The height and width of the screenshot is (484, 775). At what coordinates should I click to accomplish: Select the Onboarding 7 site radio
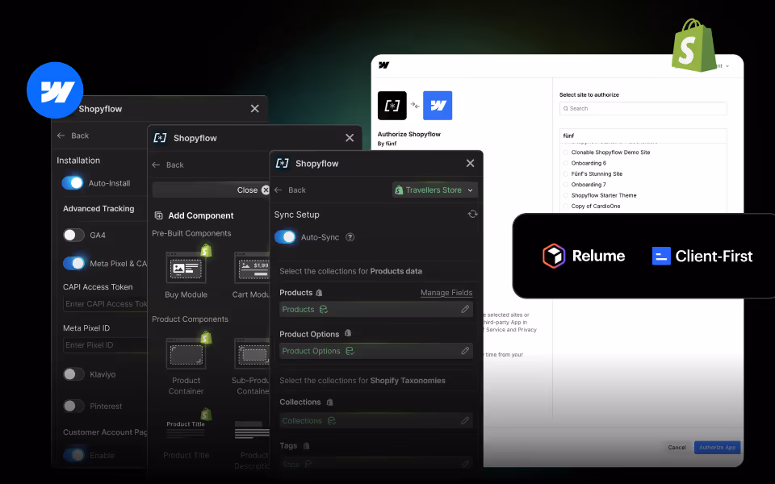tap(566, 185)
